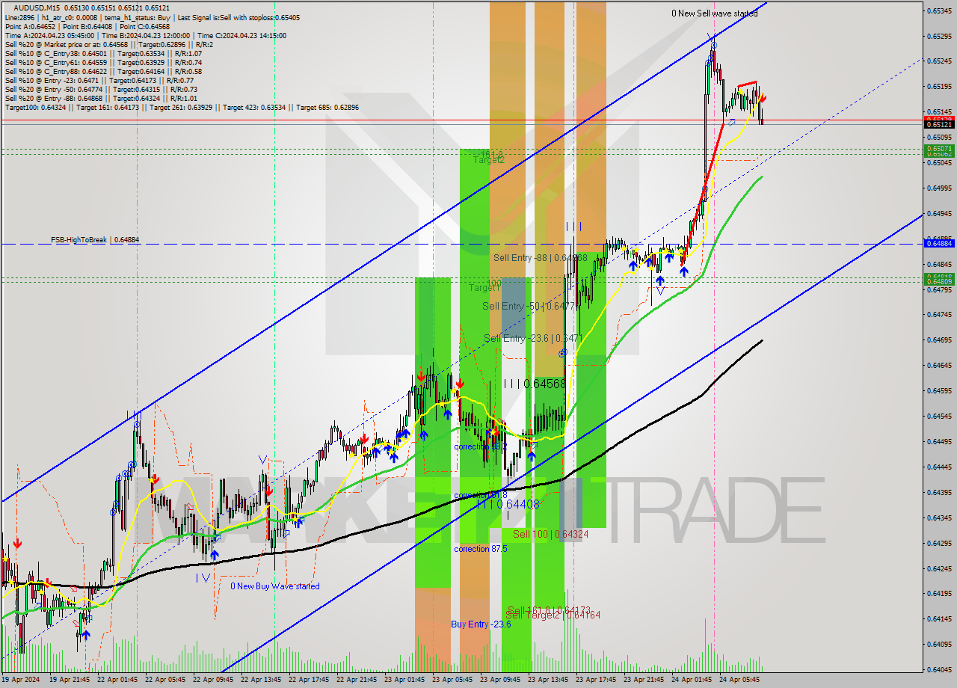The image size is (957, 688).
Task: Click the 'I I I 0.64568' wave label
Action: pyautogui.click(x=534, y=384)
